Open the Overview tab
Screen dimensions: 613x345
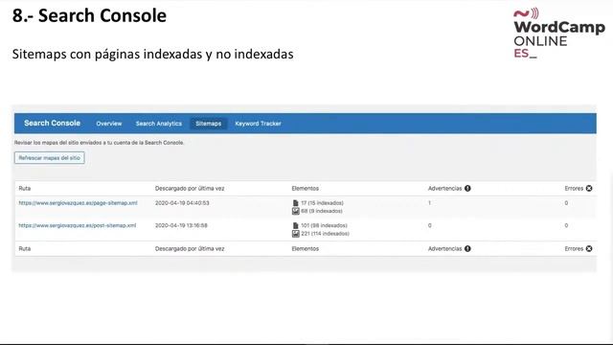[108, 124]
